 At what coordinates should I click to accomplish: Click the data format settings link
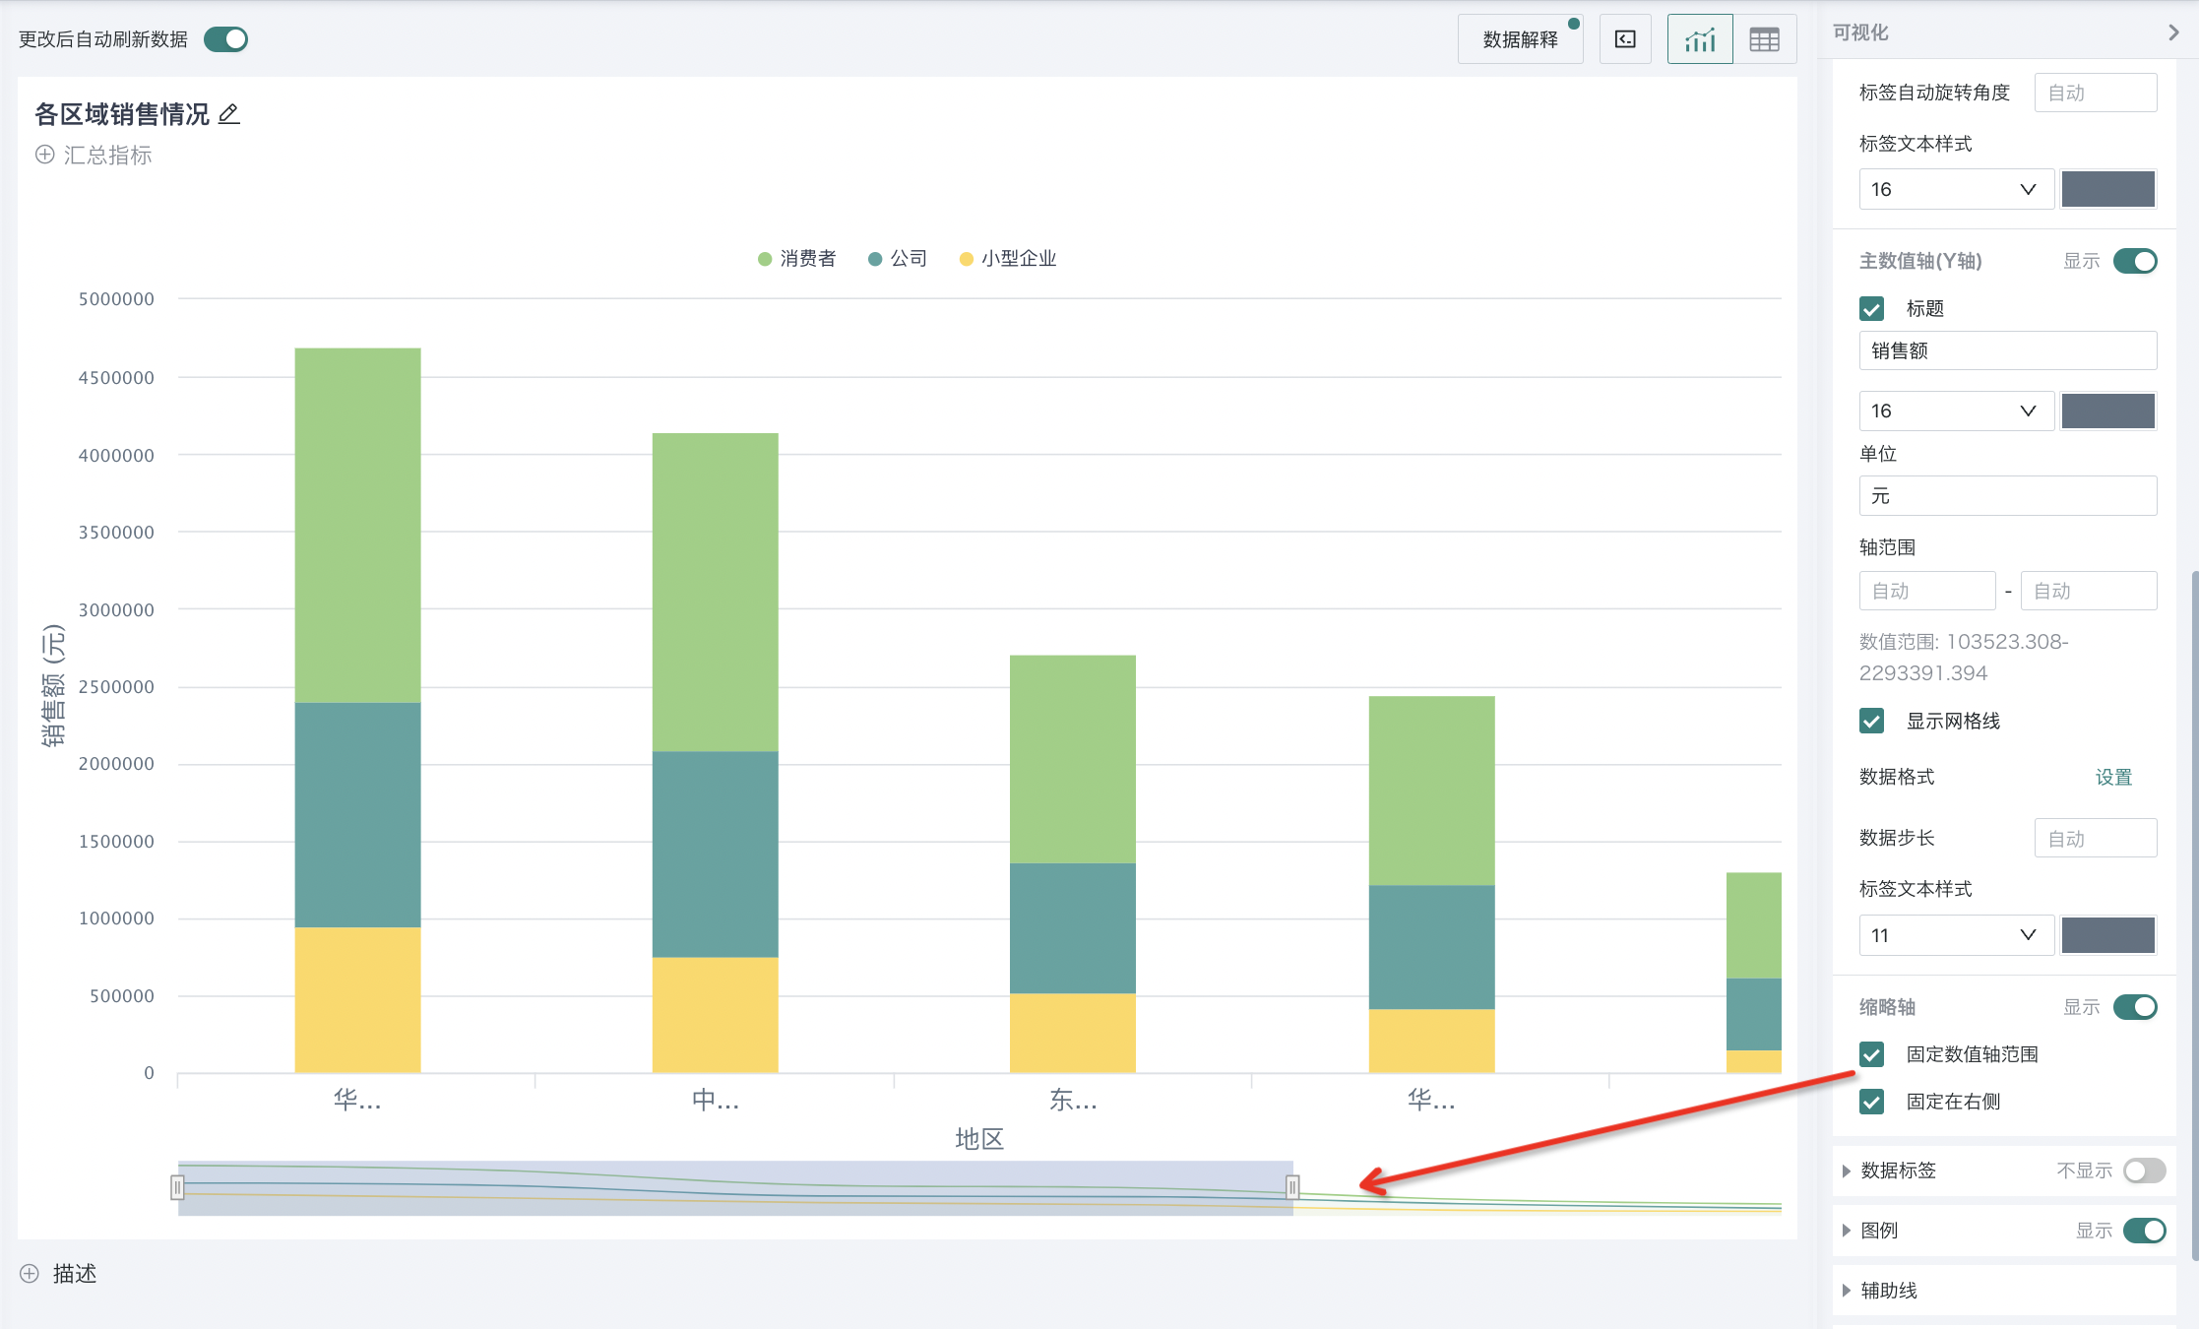[x=2112, y=777]
